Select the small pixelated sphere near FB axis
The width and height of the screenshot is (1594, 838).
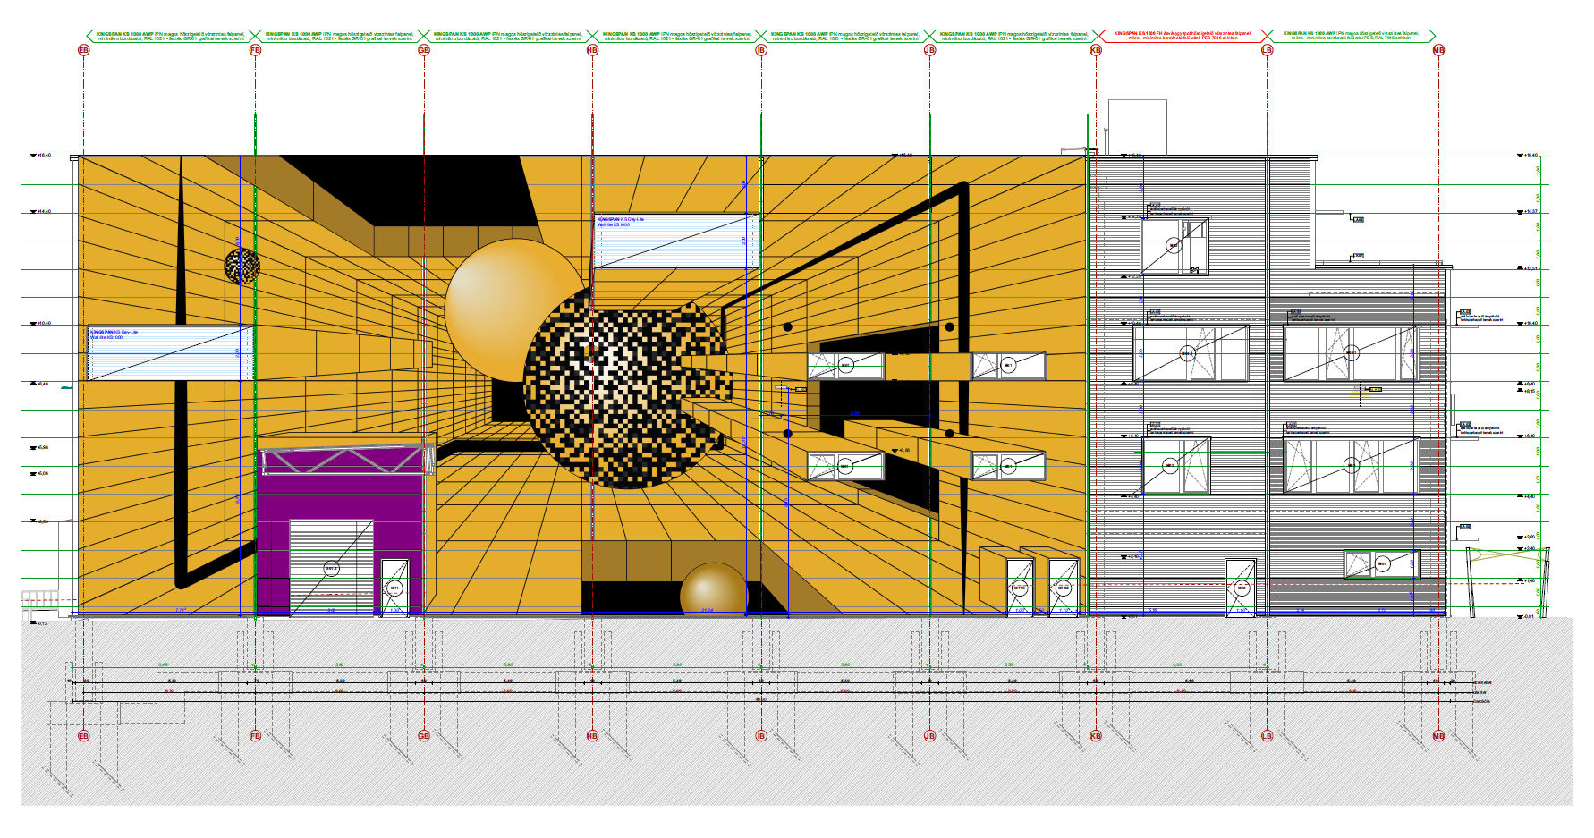(242, 266)
